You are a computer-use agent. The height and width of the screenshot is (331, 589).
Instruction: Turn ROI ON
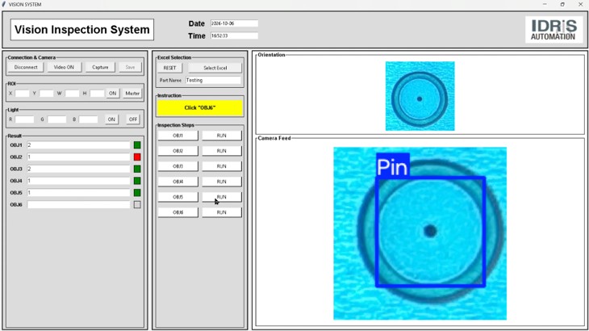(x=112, y=93)
